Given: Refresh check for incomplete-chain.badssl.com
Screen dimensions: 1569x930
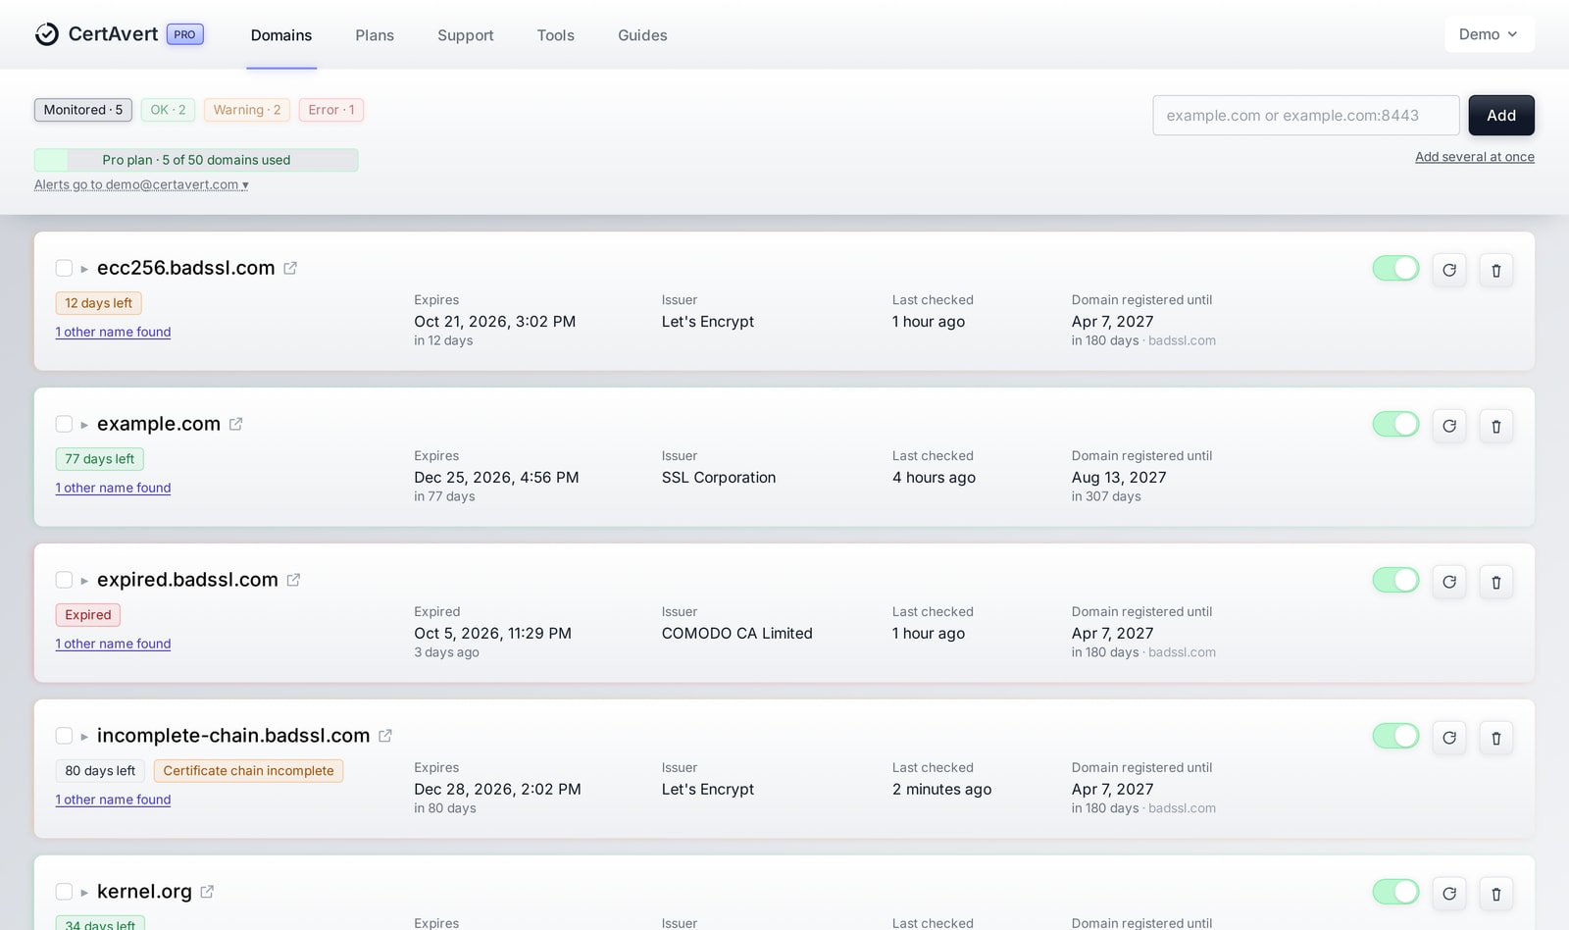Looking at the screenshot, I should (1449, 738).
